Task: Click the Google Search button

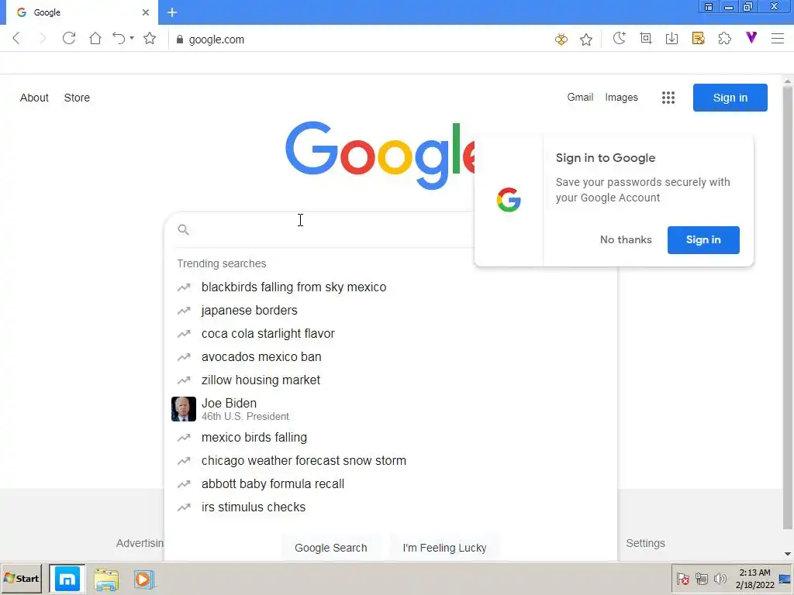Action: [330, 548]
